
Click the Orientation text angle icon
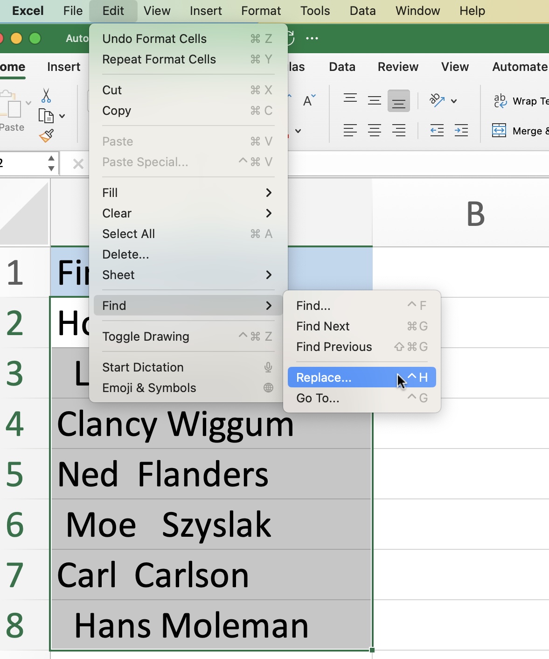tap(437, 100)
